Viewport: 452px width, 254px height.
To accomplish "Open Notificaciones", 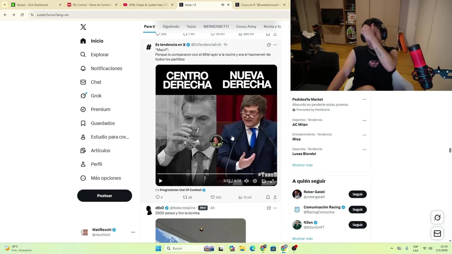I will tap(101, 68).
